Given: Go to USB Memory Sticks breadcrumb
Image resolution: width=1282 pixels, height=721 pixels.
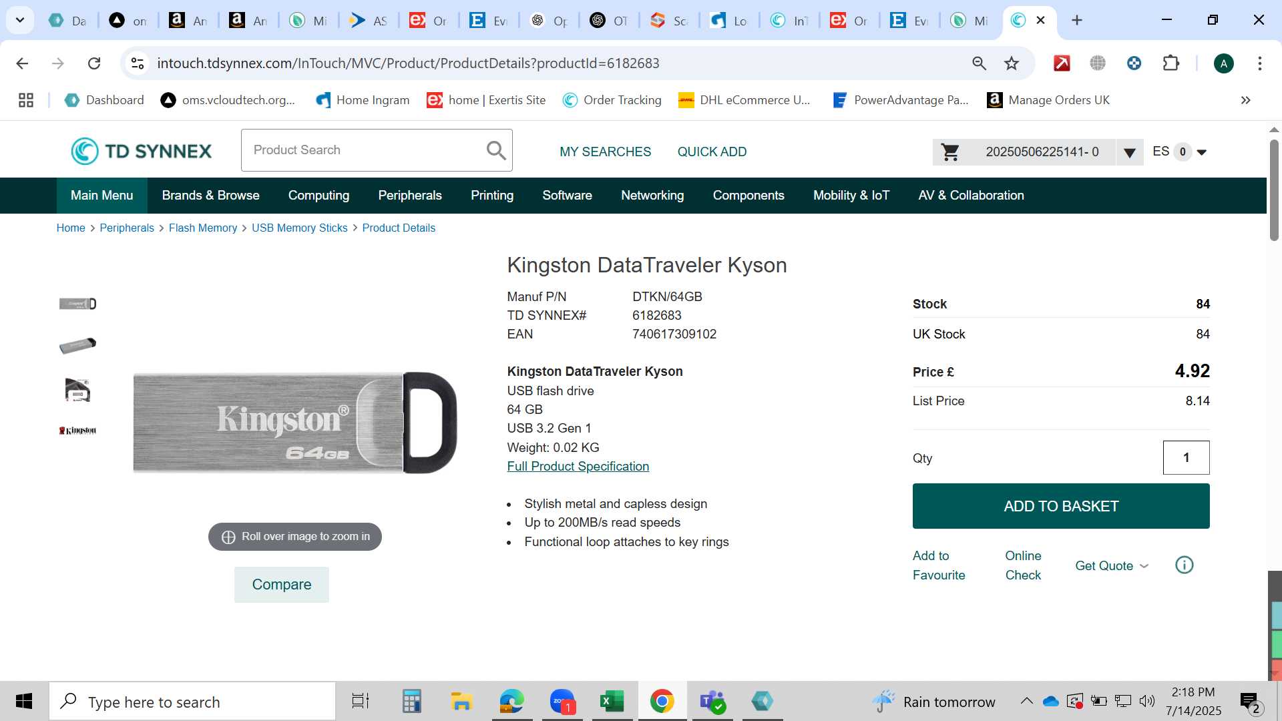Looking at the screenshot, I should (300, 228).
